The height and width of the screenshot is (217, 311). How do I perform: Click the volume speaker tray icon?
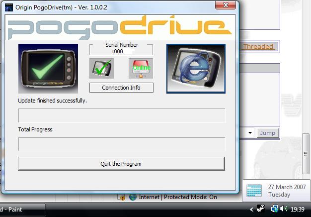pos(284,209)
